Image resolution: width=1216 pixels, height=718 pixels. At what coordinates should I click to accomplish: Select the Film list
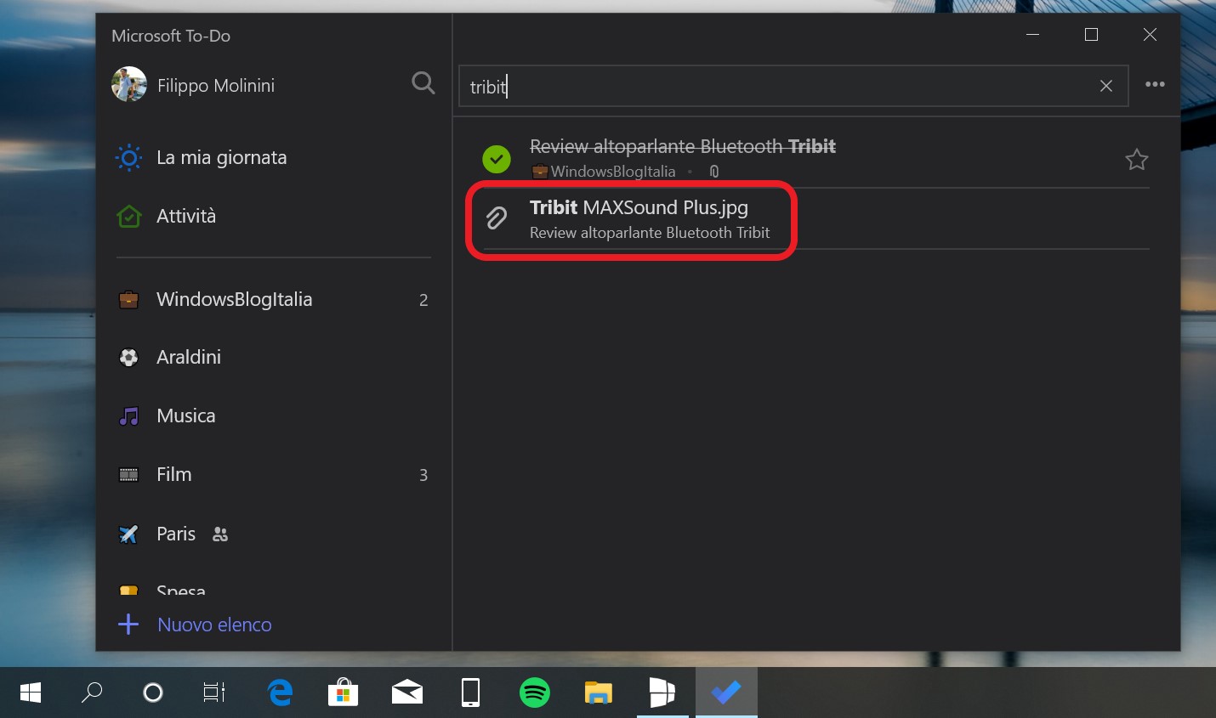pyautogui.click(x=274, y=474)
